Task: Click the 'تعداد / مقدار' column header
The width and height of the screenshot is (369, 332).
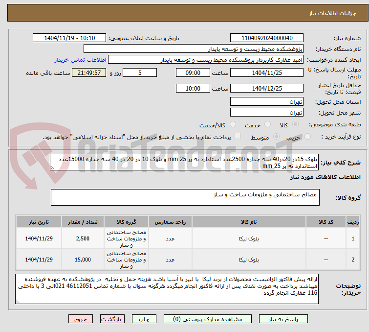Action: click(x=83, y=222)
